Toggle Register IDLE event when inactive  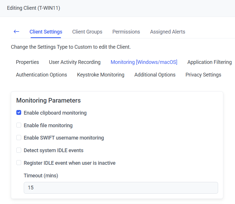tap(19, 163)
